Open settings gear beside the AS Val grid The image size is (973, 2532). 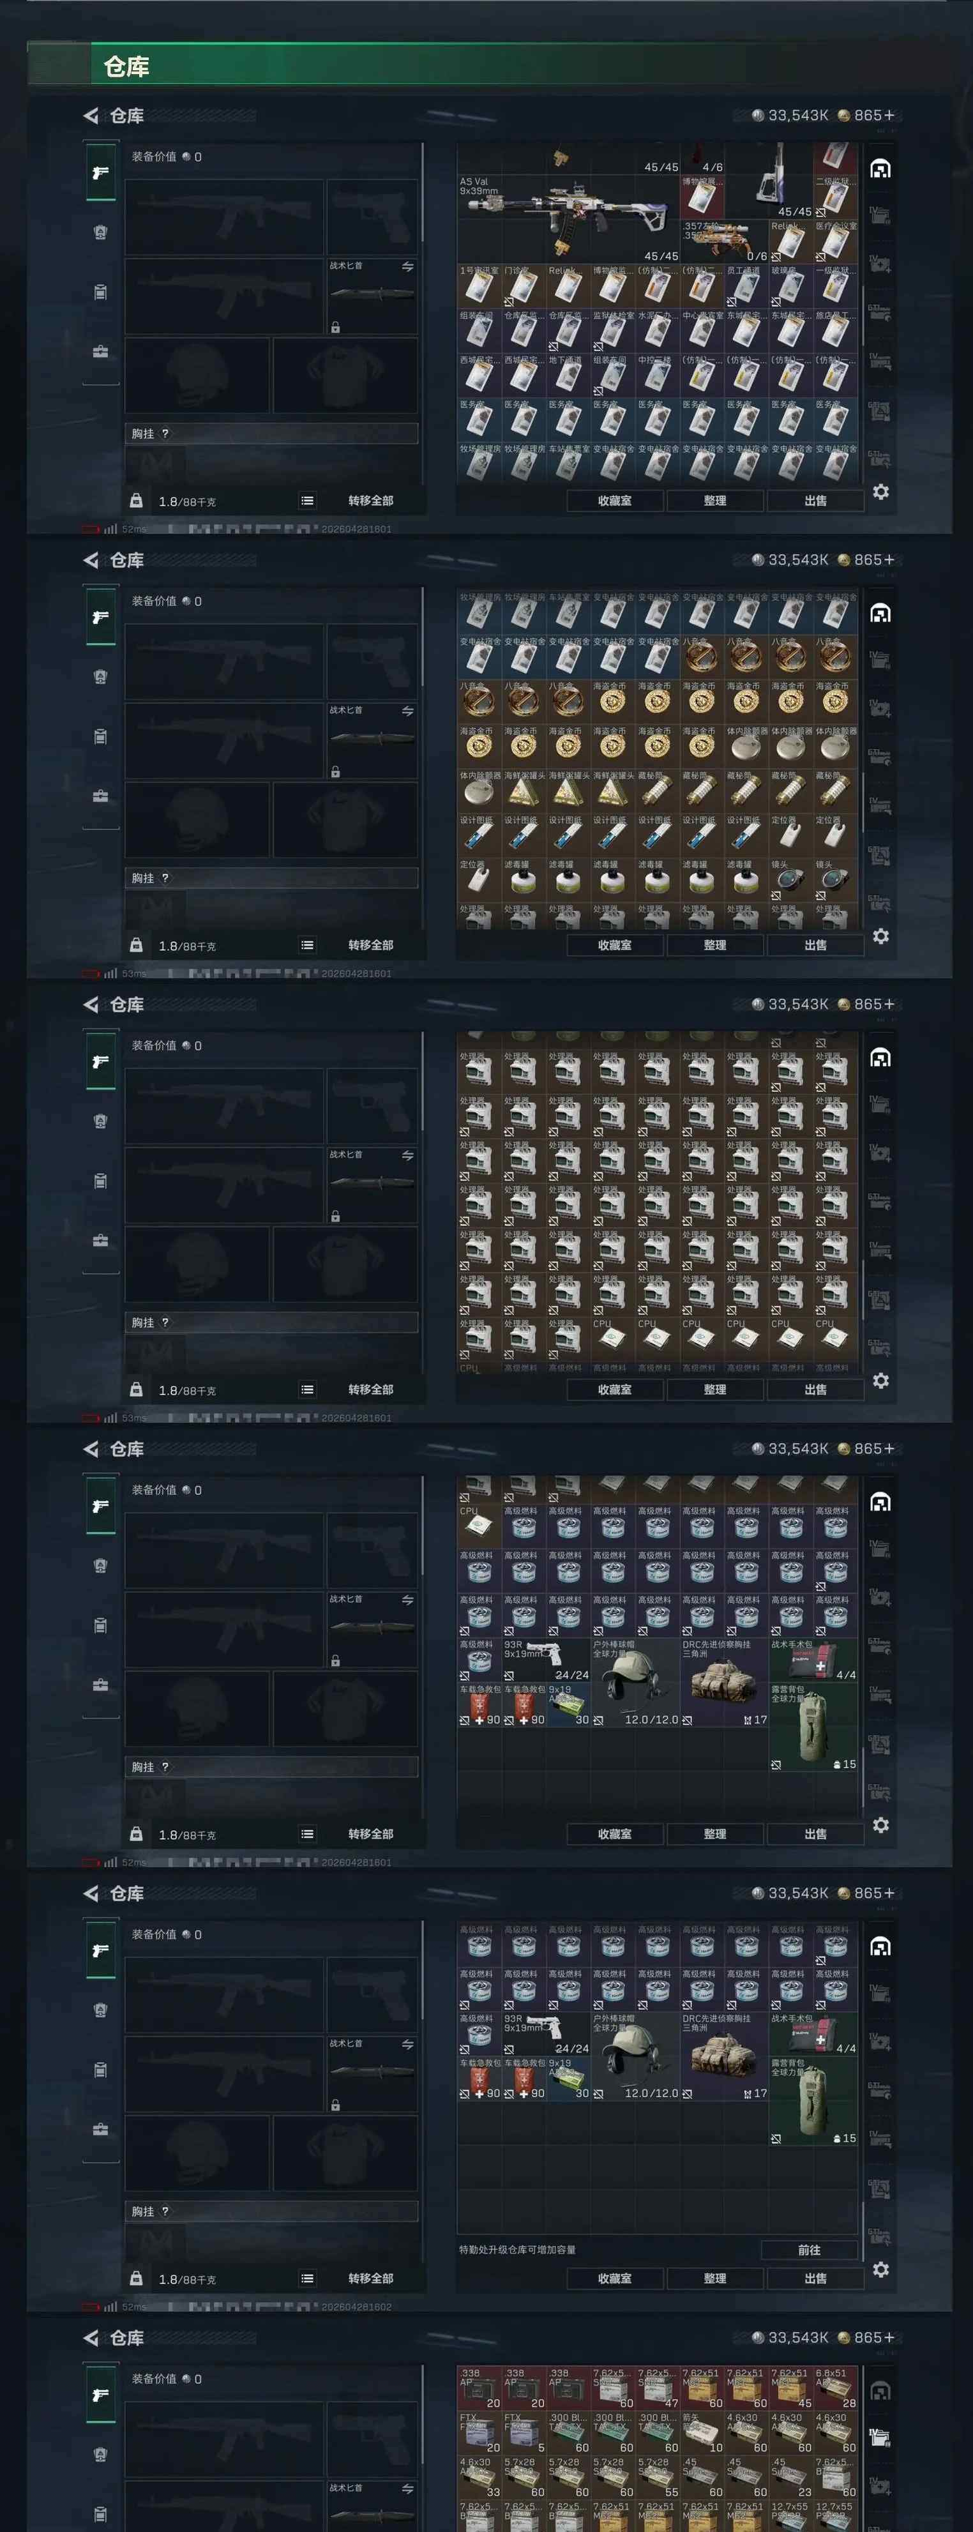(x=880, y=492)
